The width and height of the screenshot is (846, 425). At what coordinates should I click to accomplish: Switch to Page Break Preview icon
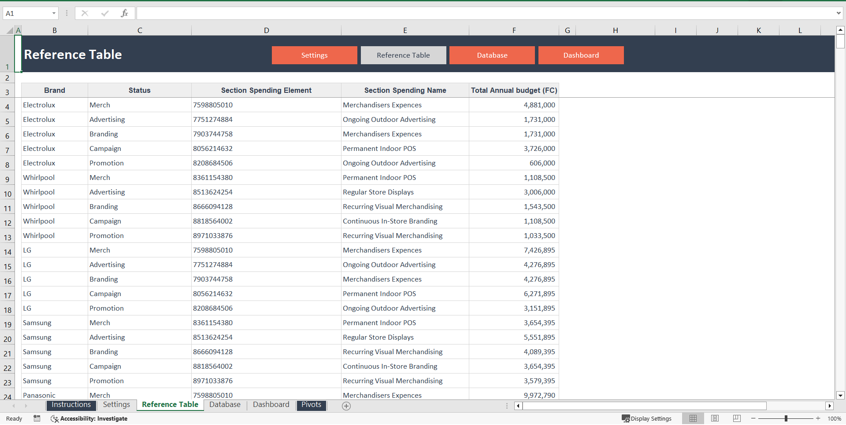pyautogui.click(x=737, y=418)
